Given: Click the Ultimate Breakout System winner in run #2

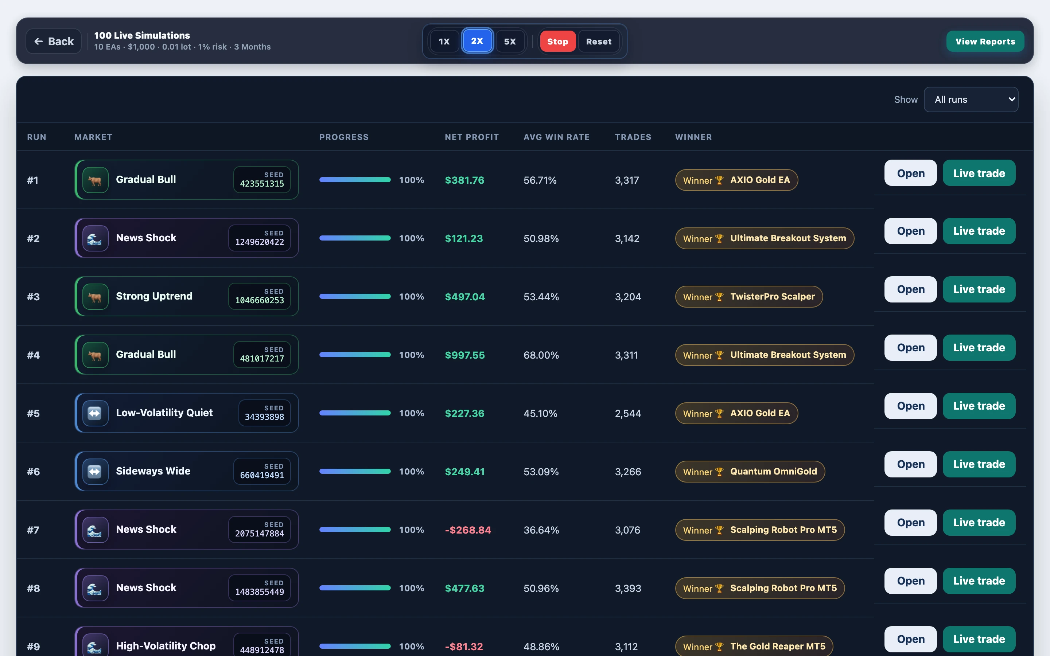Looking at the screenshot, I should pos(765,238).
